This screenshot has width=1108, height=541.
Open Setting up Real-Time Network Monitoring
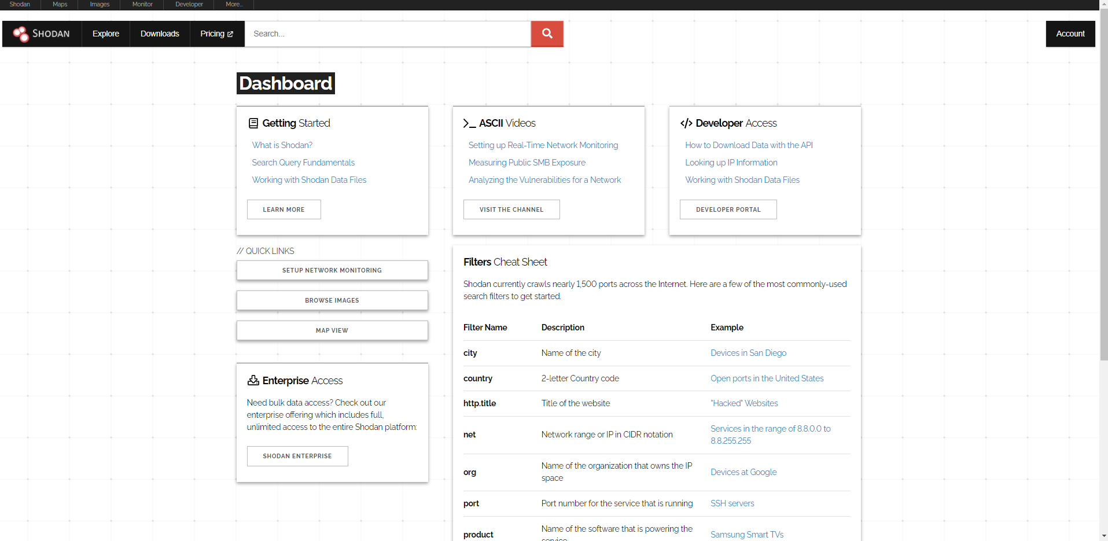point(543,145)
